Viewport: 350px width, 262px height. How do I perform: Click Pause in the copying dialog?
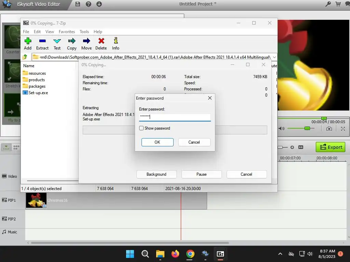(x=202, y=174)
